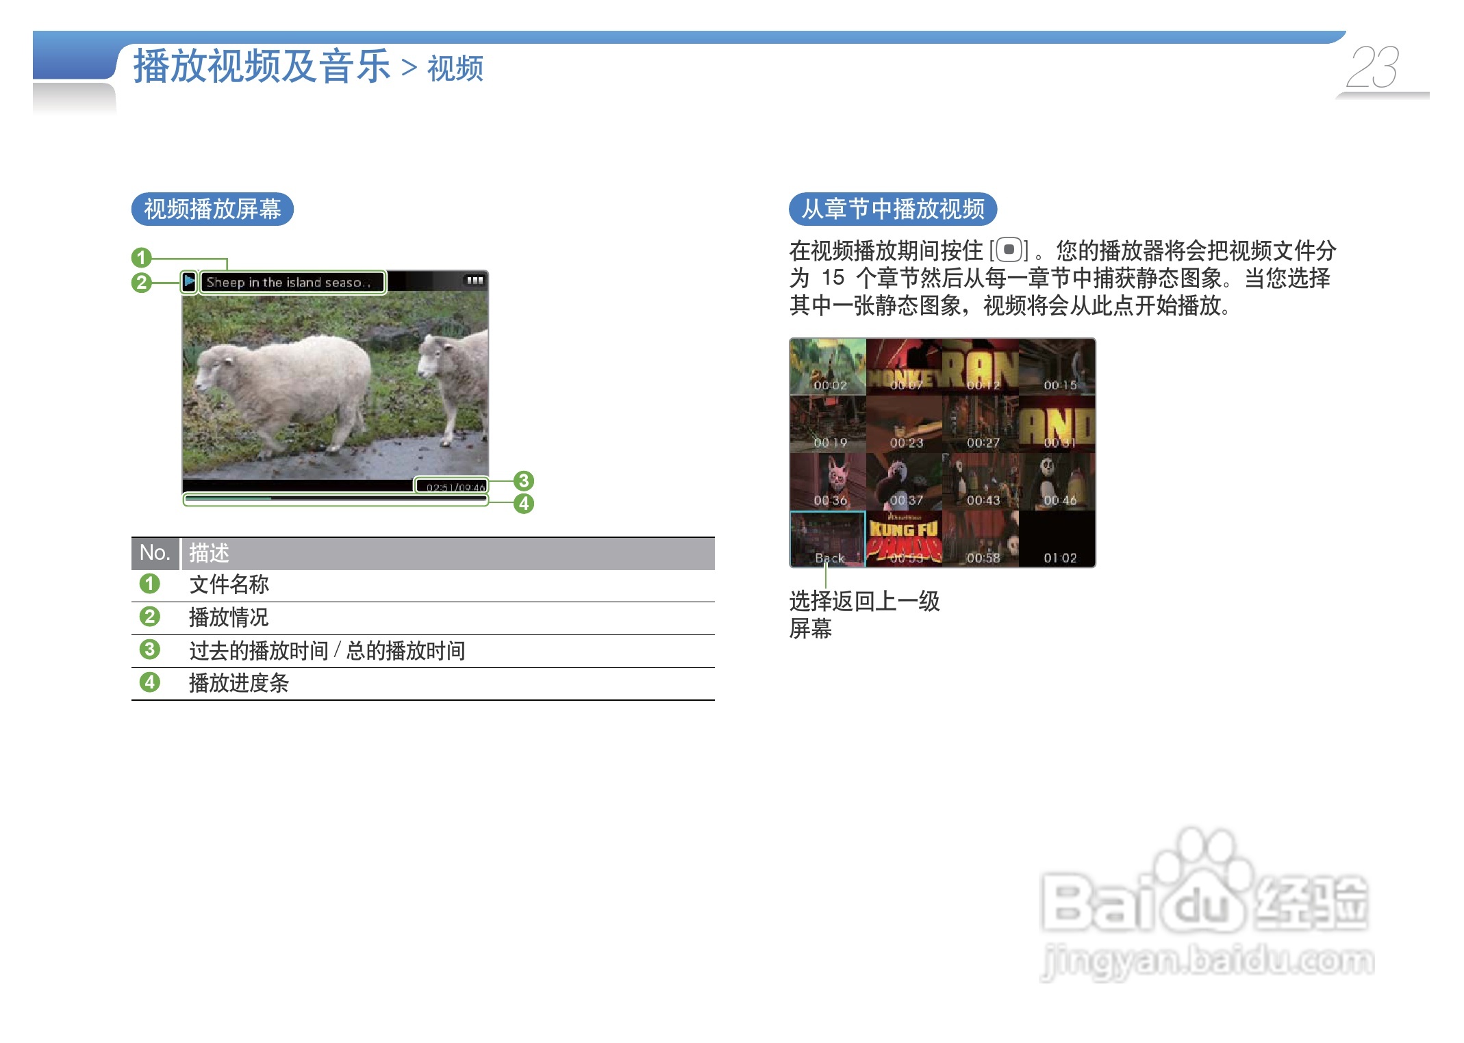Click the 视频 breadcrumb in header

455,68
